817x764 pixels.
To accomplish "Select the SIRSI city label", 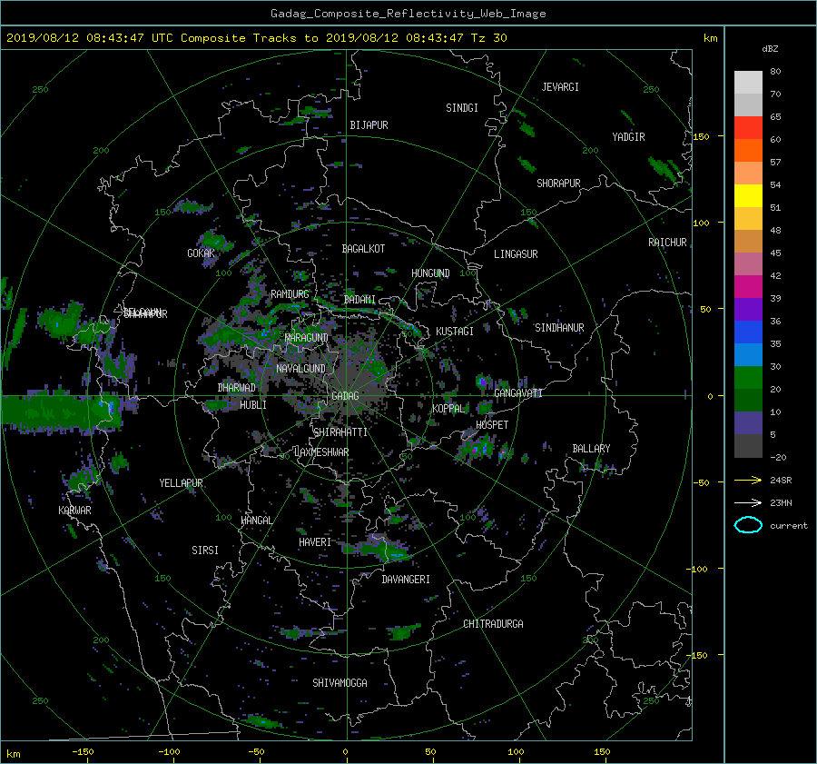I will point(205,551).
